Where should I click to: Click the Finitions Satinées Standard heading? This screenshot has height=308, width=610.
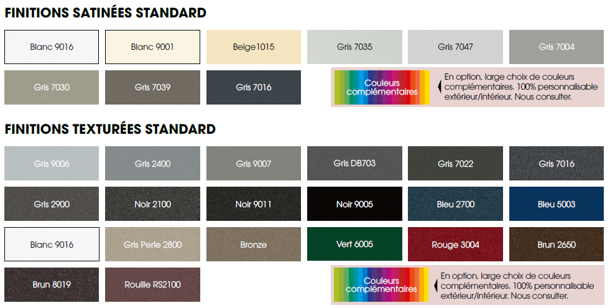point(106,12)
